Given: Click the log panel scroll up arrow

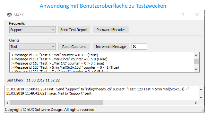Looking at the screenshot, I should 201,90.
